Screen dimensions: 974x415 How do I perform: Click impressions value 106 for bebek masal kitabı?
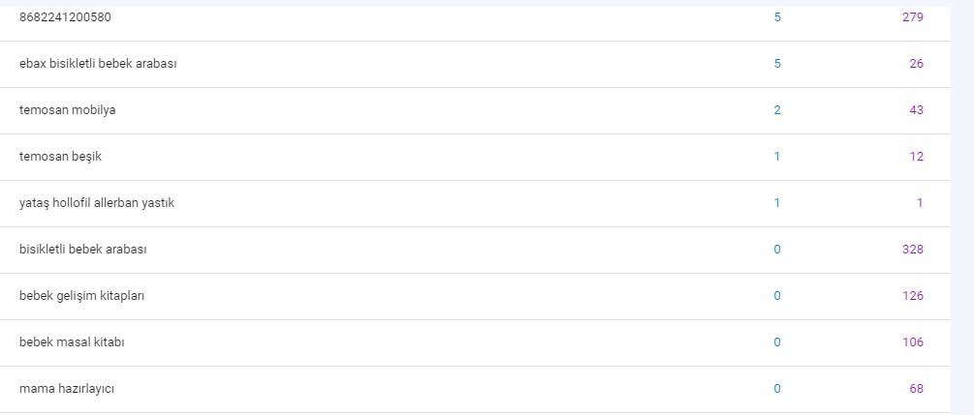(x=913, y=342)
